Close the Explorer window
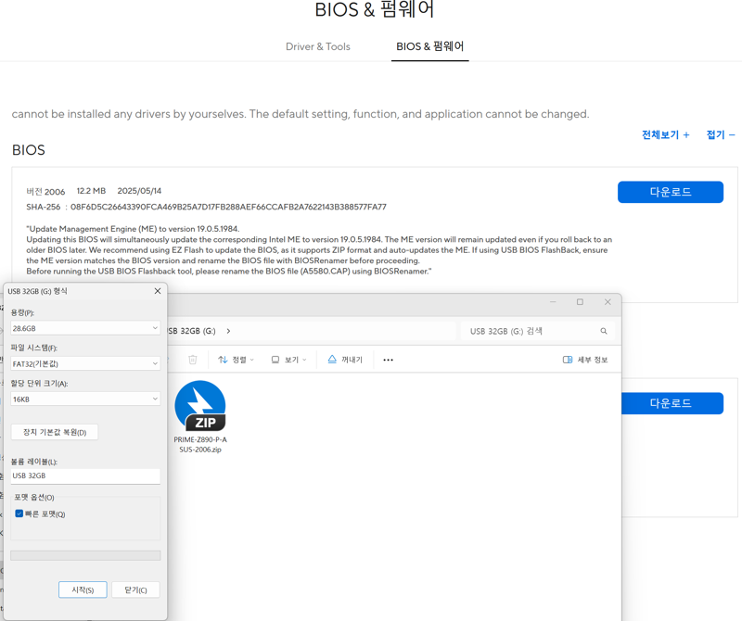Image resolution: width=742 pixels, height=621 pixels. (608, 302)
